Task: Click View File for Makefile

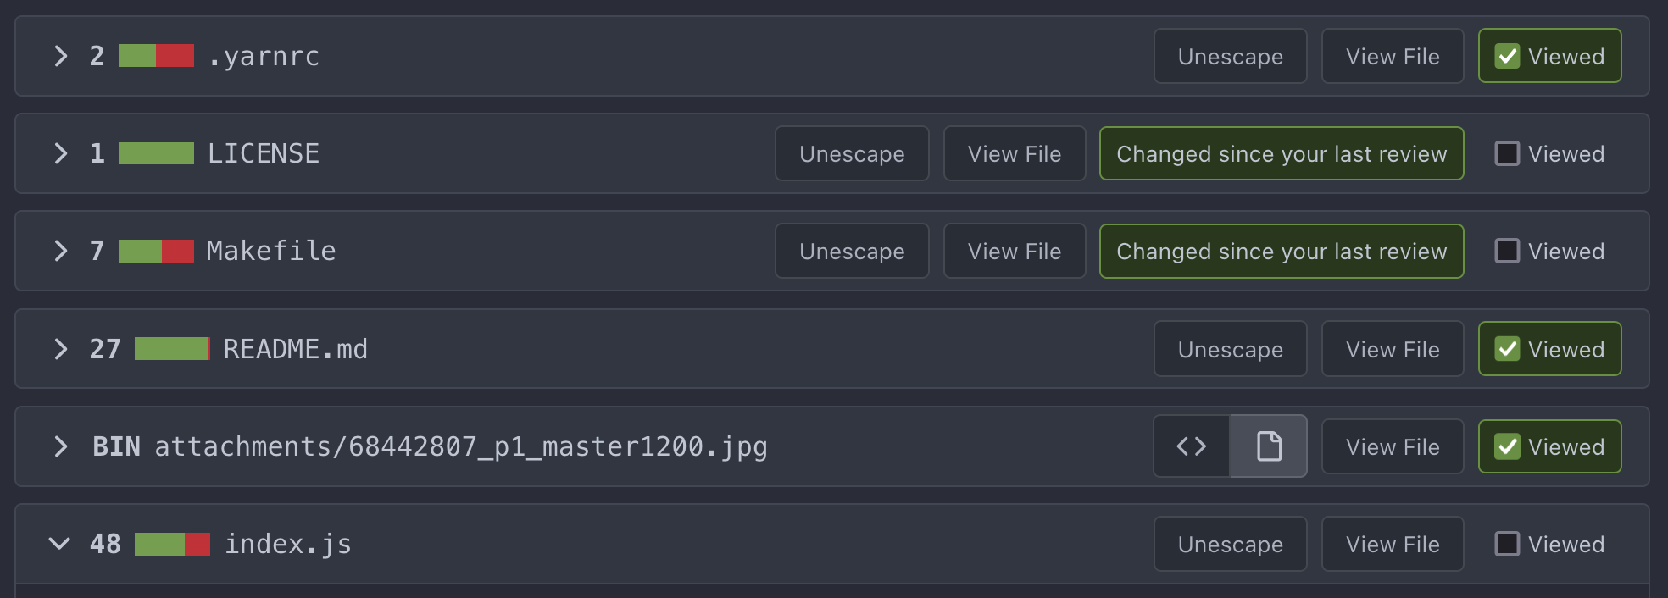Action: 1015,251
